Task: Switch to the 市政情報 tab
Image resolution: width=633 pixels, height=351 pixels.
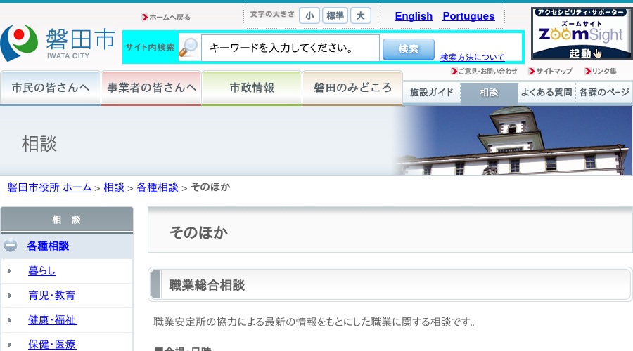Action: [x=252, y=88]
